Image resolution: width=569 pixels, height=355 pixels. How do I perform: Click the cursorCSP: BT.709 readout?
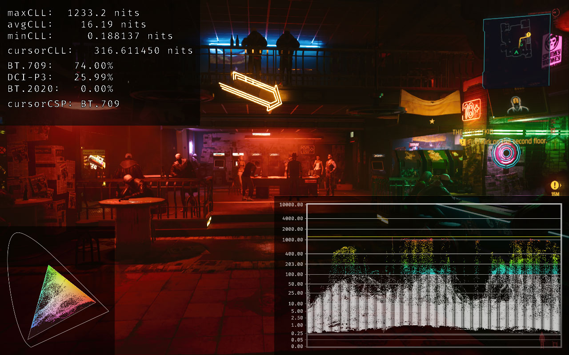click(x=64, y=104)
